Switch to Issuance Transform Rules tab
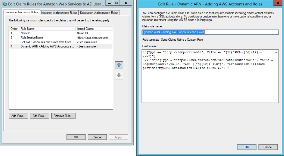The width and height of the screenshot is (284, 156). point(22,12)
